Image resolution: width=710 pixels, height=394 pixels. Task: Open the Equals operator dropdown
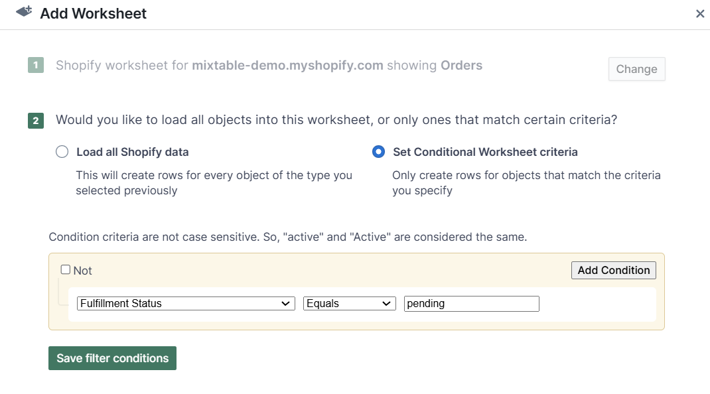pyautogui.click(x=349, y=303)
